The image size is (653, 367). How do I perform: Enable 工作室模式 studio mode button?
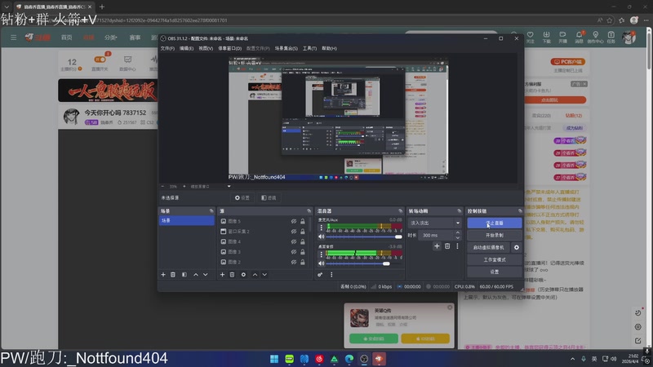[495, 259]
